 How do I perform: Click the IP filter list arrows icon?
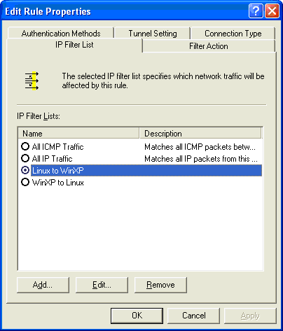pyautogui.click(x=32, y=81)
